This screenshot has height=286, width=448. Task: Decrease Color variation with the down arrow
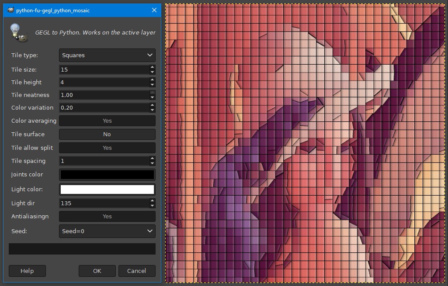coord(152,110)
